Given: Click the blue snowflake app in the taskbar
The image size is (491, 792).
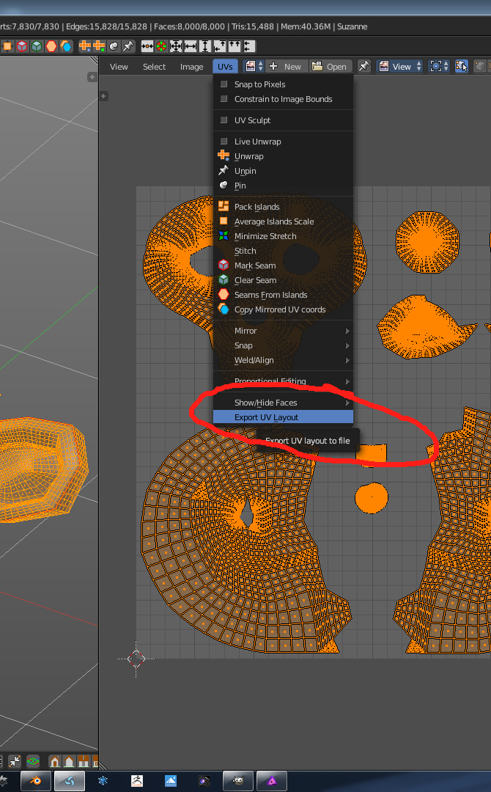Looking at the screenshot, I should pos(103,781).
